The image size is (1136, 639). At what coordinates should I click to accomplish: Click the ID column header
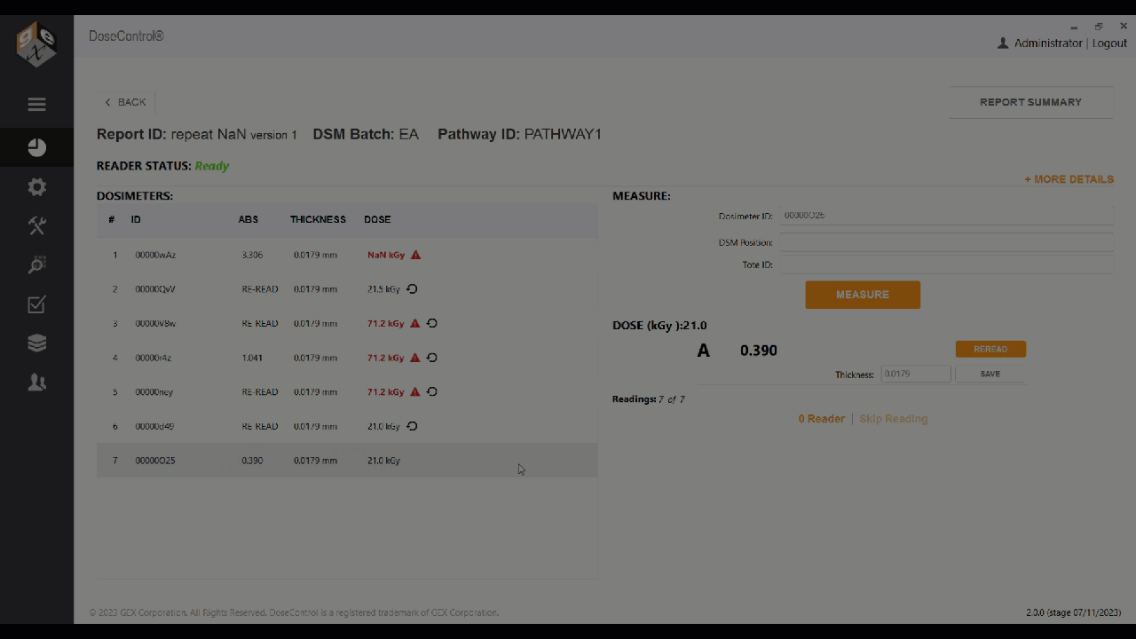136,219
